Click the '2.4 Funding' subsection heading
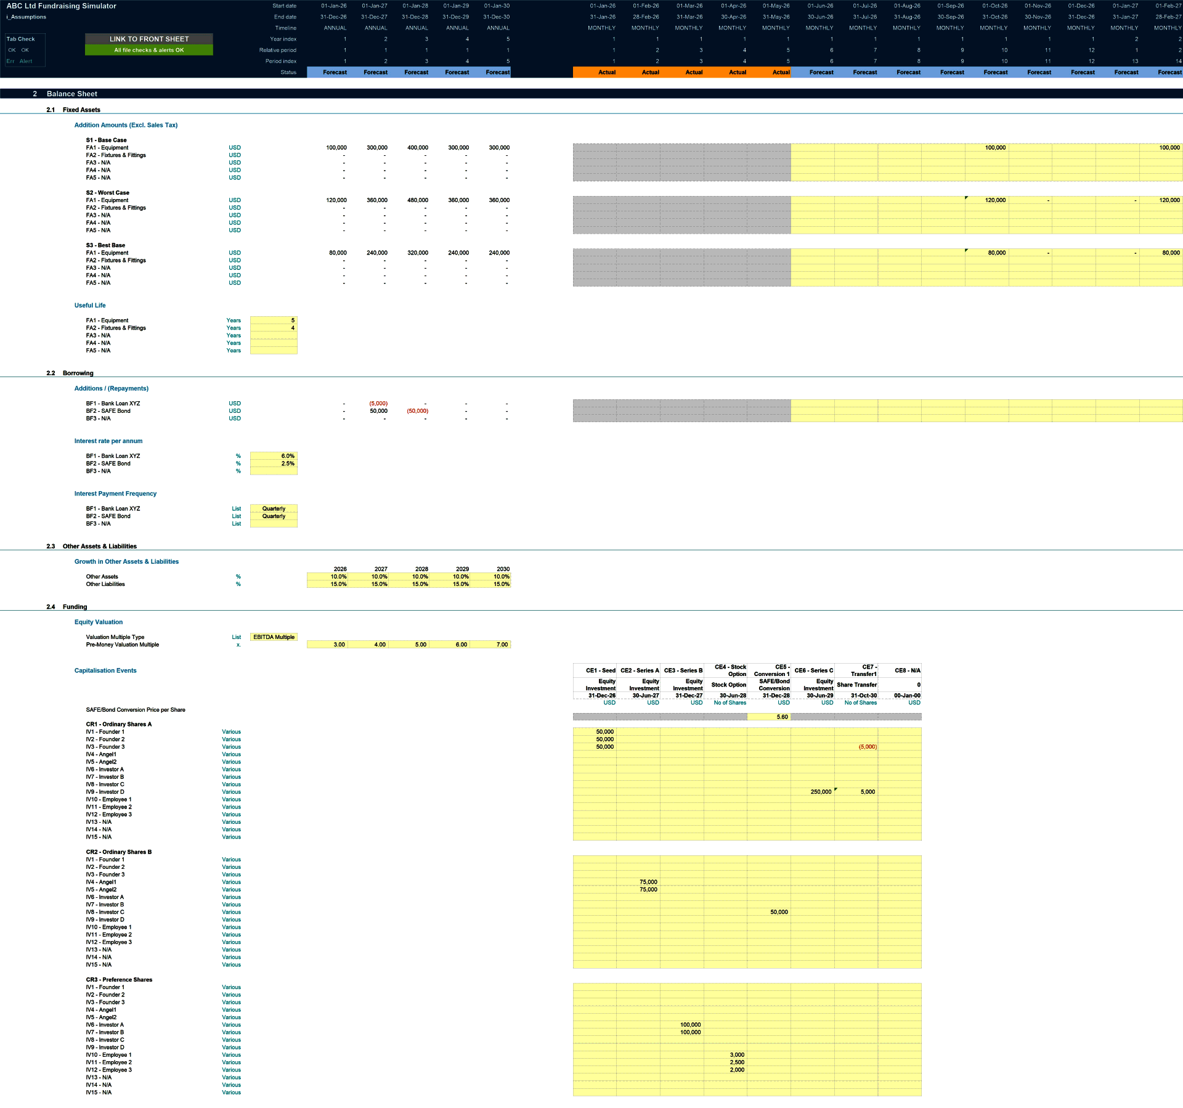This screenshot has width=1183, height=1108. (x=67, y=607)
